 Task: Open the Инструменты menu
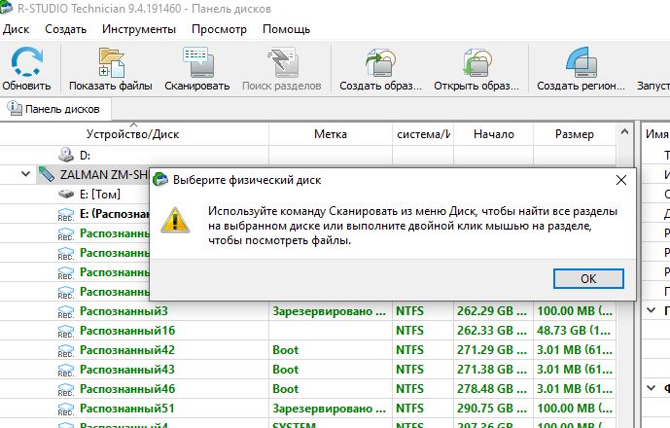[x=139, y=29]
